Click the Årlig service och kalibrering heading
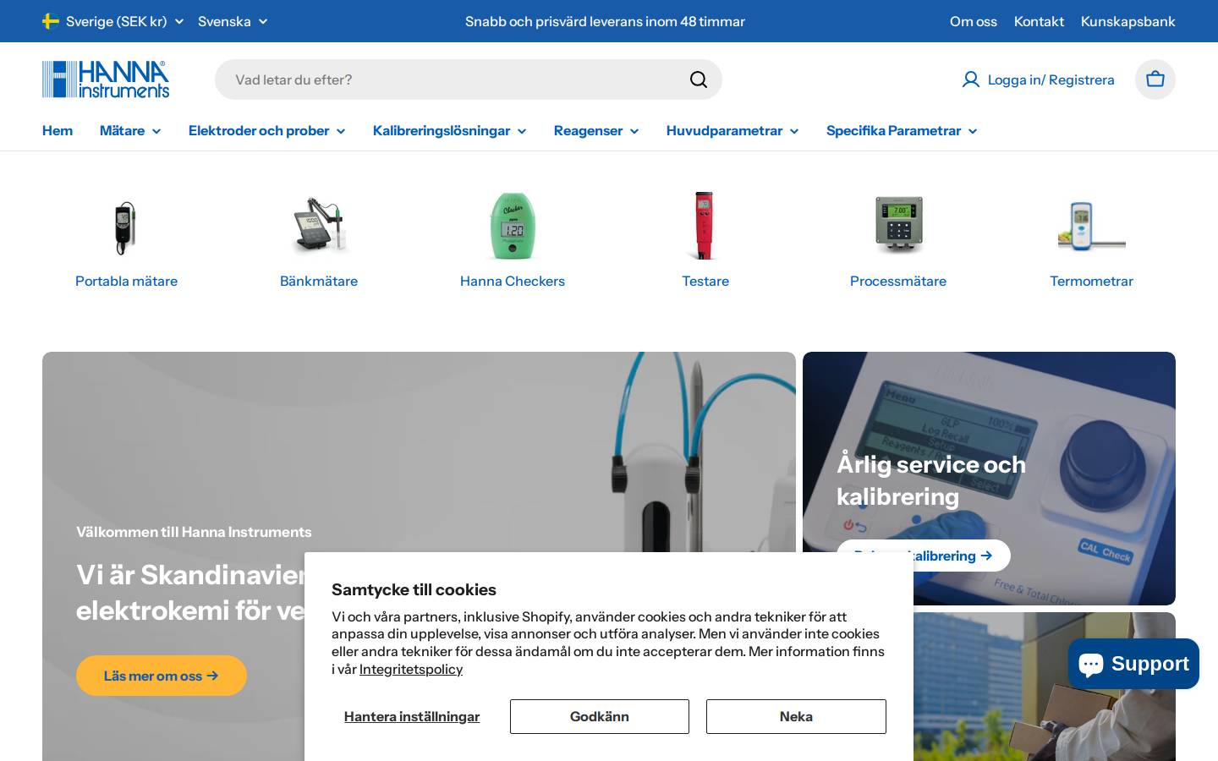 click(931, 480)
